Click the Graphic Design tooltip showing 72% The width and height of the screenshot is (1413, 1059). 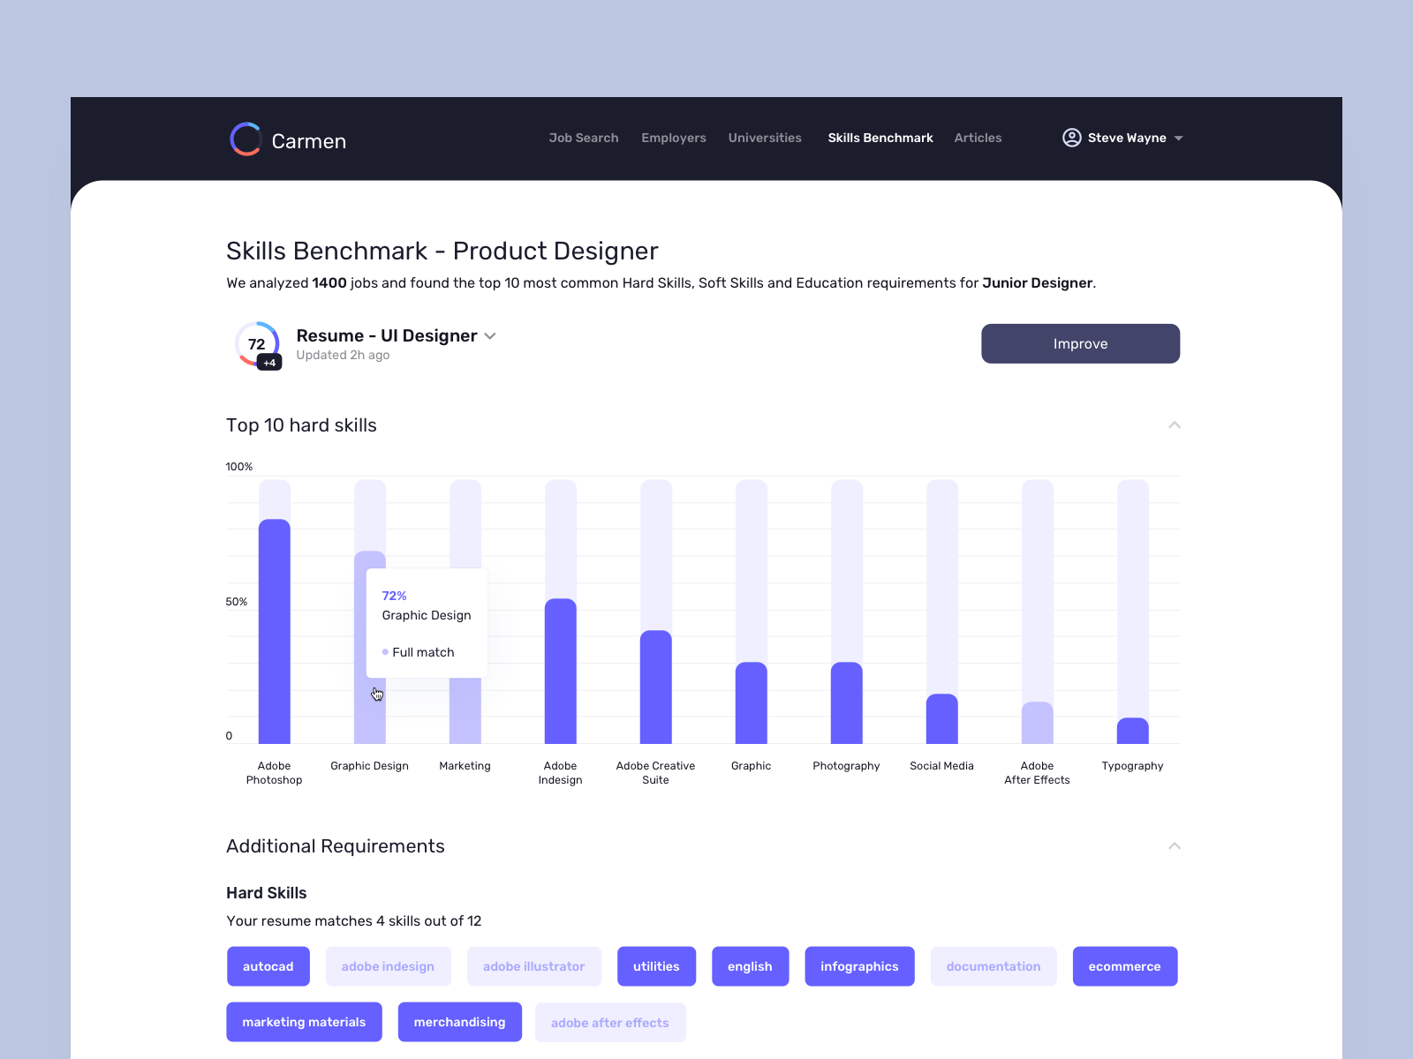click(427, 623)
